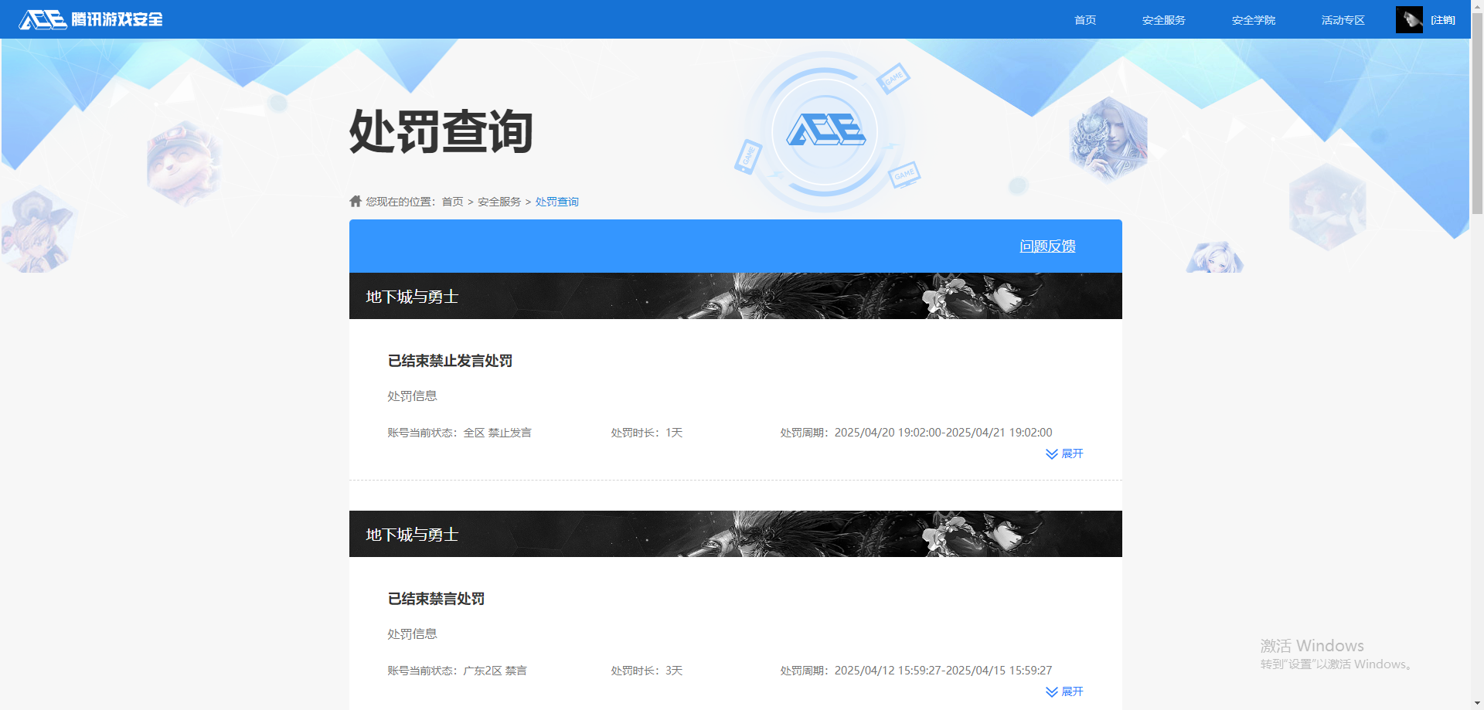The width and height of the screenshot is (1484, 710).
Task: Click the user avatar thumbnail
Action: (1409, 19)
